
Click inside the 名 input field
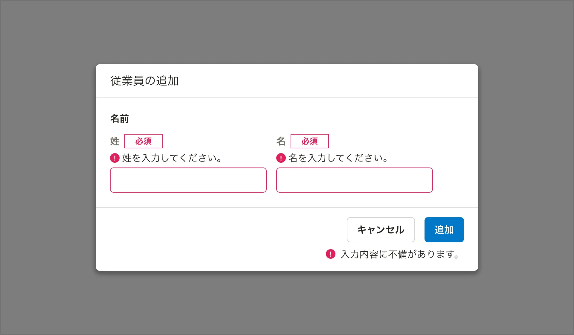354,180
